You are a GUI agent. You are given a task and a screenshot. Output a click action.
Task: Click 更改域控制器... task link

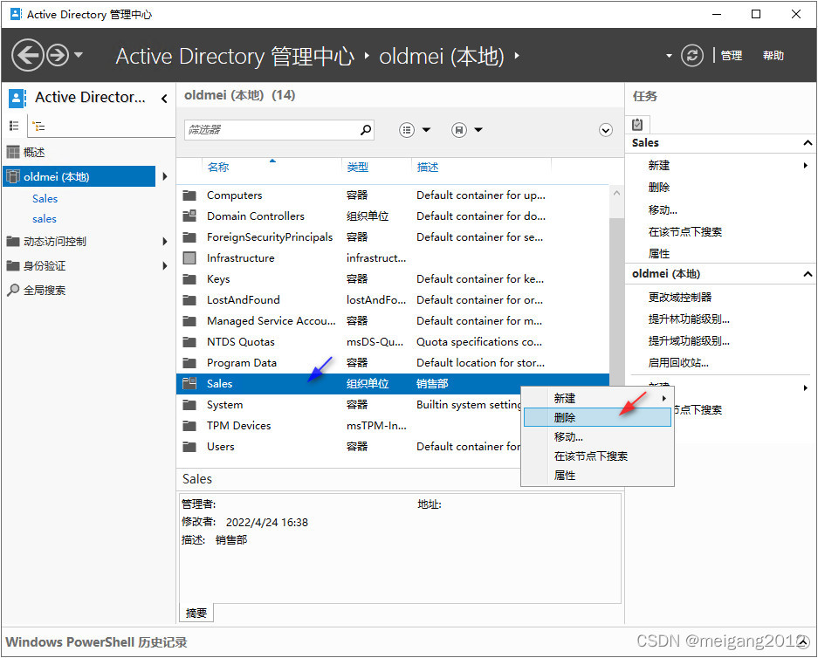680,298
